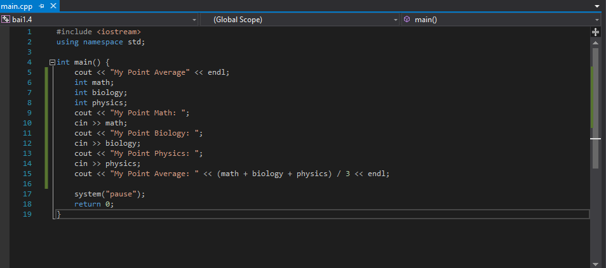The image size is (606, 268).
Task: Expand the Global Scope dropdown
Action: tap(396, 20)
